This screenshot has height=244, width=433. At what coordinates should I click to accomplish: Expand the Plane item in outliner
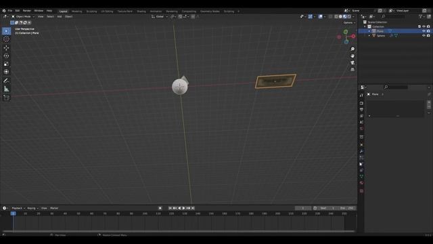pos(369,31)
